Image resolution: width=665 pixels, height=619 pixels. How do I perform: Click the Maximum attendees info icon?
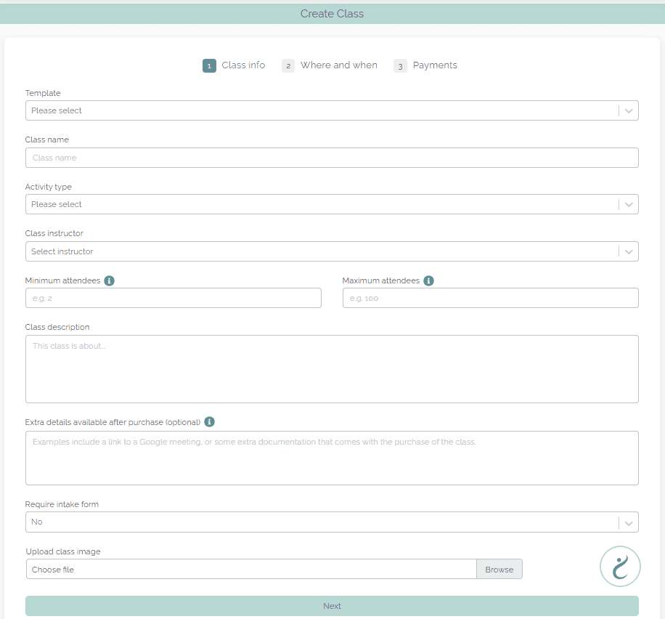point(428,280)
